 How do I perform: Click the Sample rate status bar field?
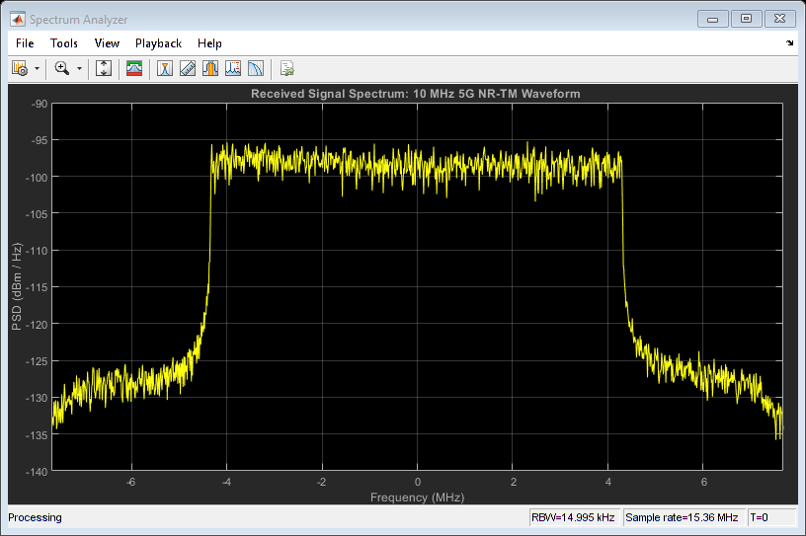[x=683, y=517]
